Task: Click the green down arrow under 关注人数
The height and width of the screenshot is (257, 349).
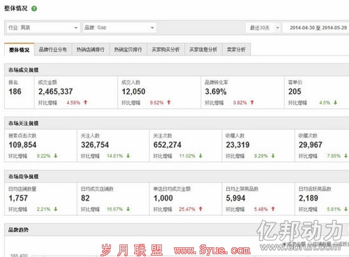Action: point(128,156)
